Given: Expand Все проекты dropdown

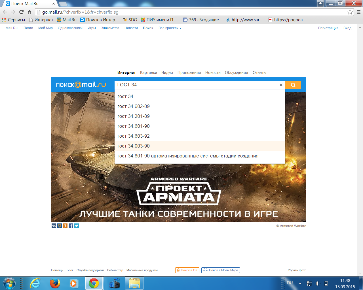Looking at the screenshot, I should click(x=170, y=28).
